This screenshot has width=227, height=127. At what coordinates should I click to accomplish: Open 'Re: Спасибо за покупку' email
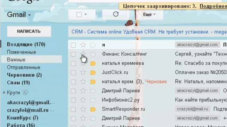point(201,63)
